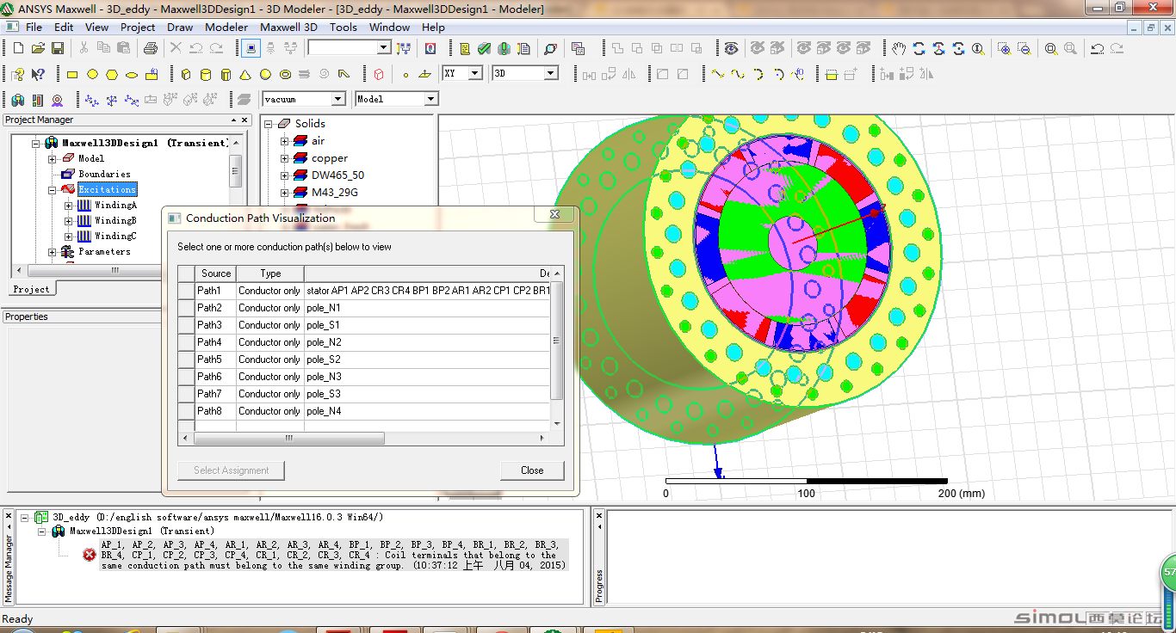Screen dimensions: 1176x633
Task: Click the Zoom out icon
Action: (1024, 48)
